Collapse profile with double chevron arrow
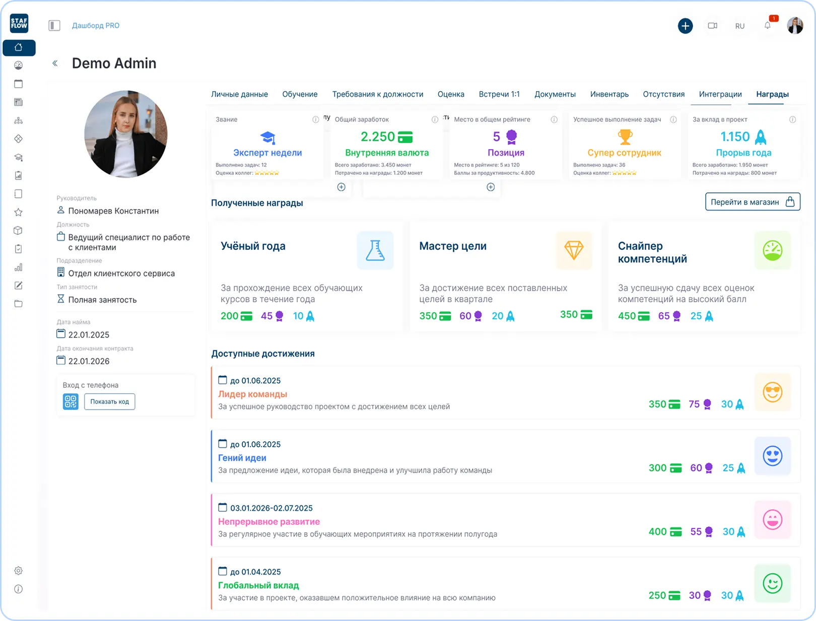Viewport: 816px width, 621px height. coord(55,63)
